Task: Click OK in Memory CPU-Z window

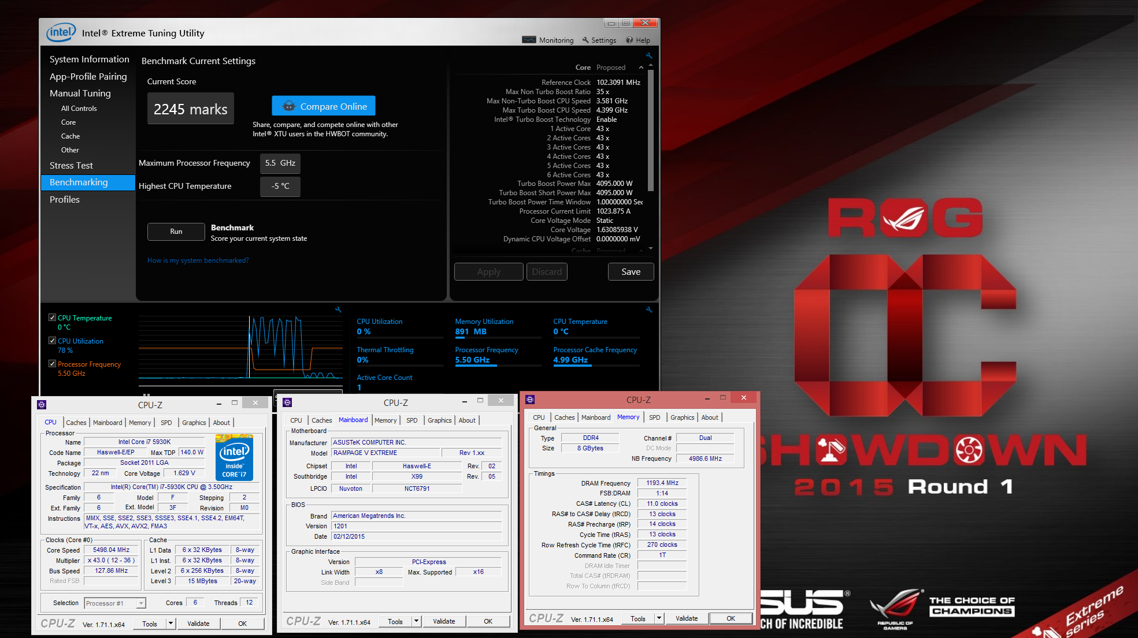Action: (x=731, y=618)
